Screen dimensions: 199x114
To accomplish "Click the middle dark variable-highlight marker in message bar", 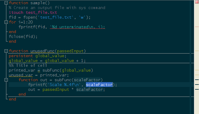I will (197, 85).
